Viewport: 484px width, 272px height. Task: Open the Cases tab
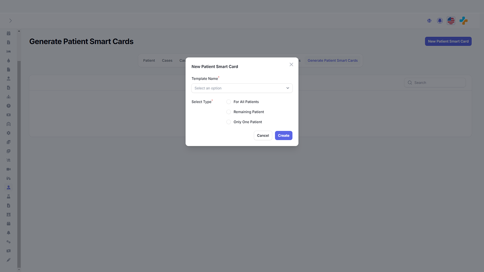[x=167, y=60]
